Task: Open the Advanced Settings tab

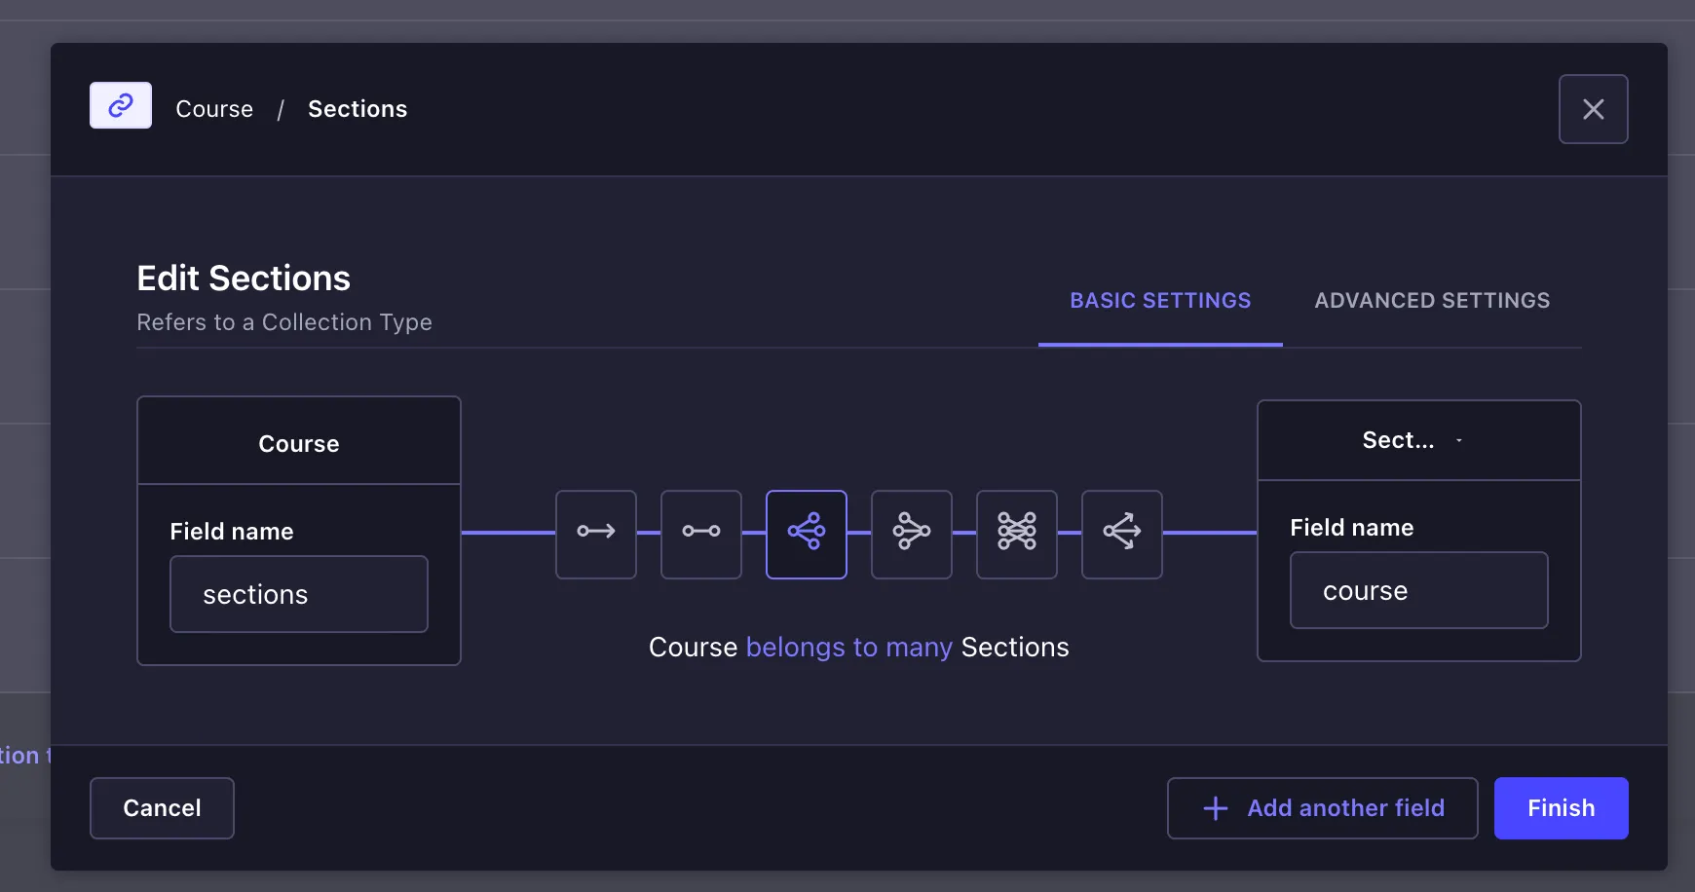Action: 1431,301
